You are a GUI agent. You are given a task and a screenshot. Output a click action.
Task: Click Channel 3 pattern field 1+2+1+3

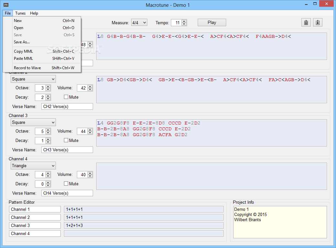click(143, 225)
